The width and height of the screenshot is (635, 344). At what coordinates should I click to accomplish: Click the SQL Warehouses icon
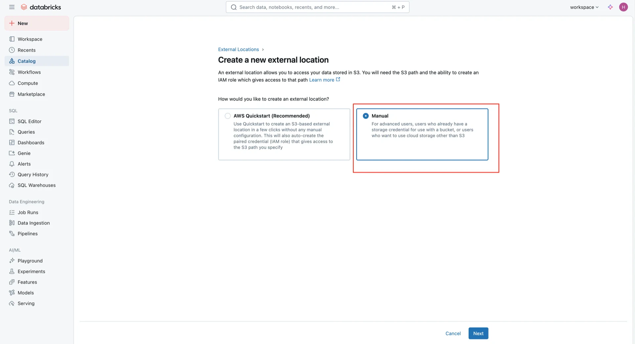12,185
